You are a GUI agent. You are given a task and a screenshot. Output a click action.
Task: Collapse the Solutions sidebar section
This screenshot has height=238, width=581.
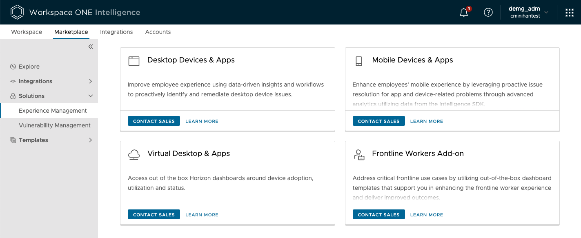(91, 96)
